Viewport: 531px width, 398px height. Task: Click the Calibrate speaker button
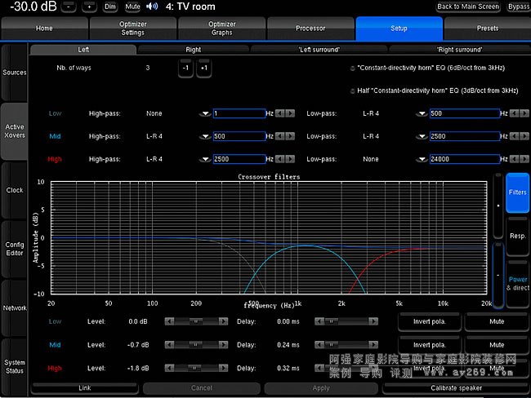456,388
